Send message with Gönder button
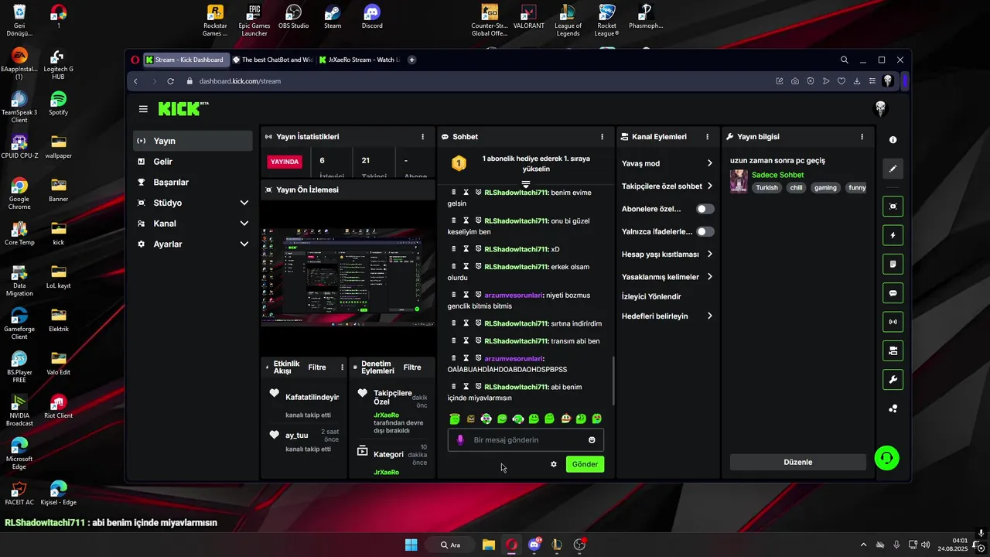This screenshot has width=990, height=557. (x=585, y=464)
